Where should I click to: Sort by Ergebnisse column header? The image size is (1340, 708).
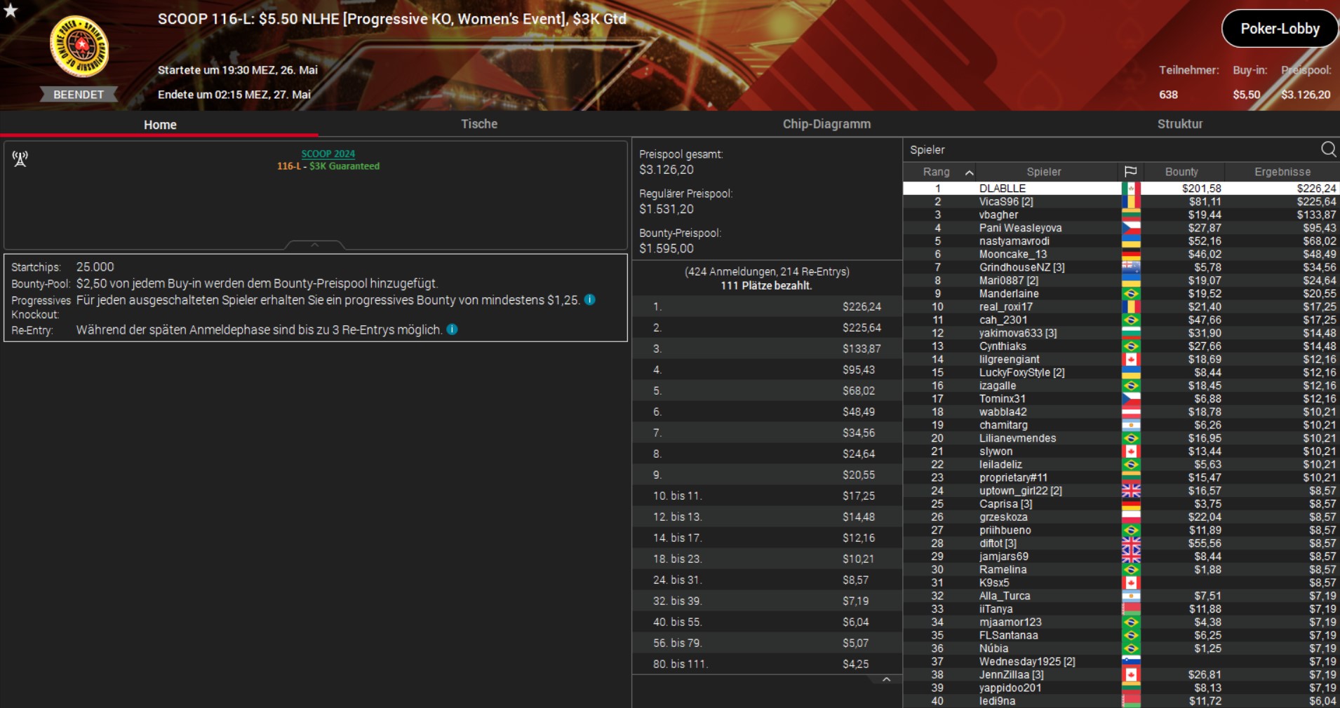point(1282,172)
